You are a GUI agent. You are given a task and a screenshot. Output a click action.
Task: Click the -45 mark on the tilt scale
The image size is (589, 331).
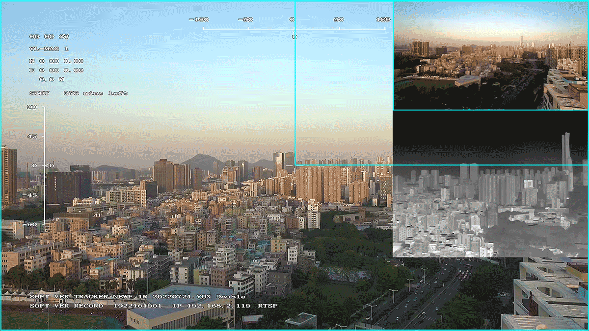pos(32,195)
